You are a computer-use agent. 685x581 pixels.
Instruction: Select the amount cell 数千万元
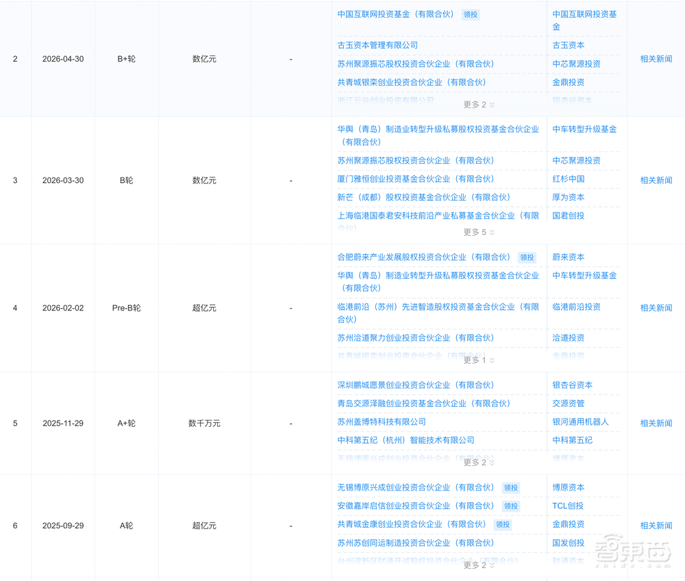[204, 423]
